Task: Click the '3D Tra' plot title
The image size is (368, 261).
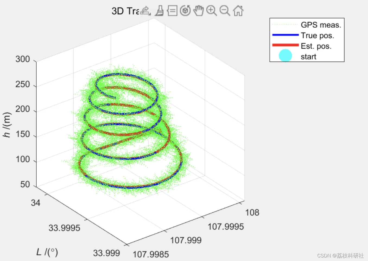Action: 125,11
